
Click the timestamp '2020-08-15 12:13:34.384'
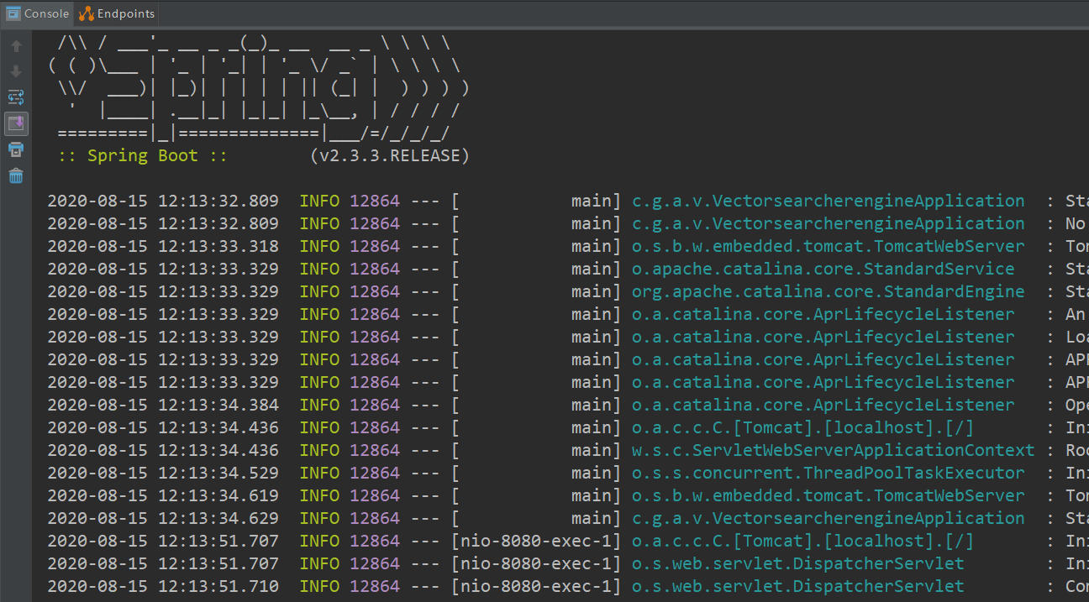click(x=163, y=405)
